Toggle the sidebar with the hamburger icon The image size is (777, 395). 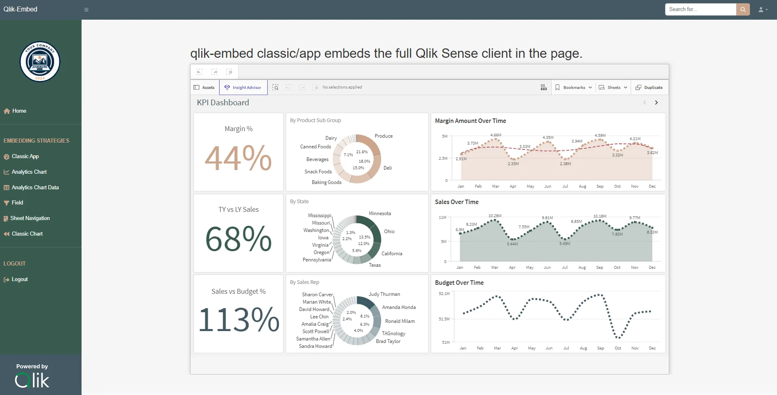[x=86, y=9]
